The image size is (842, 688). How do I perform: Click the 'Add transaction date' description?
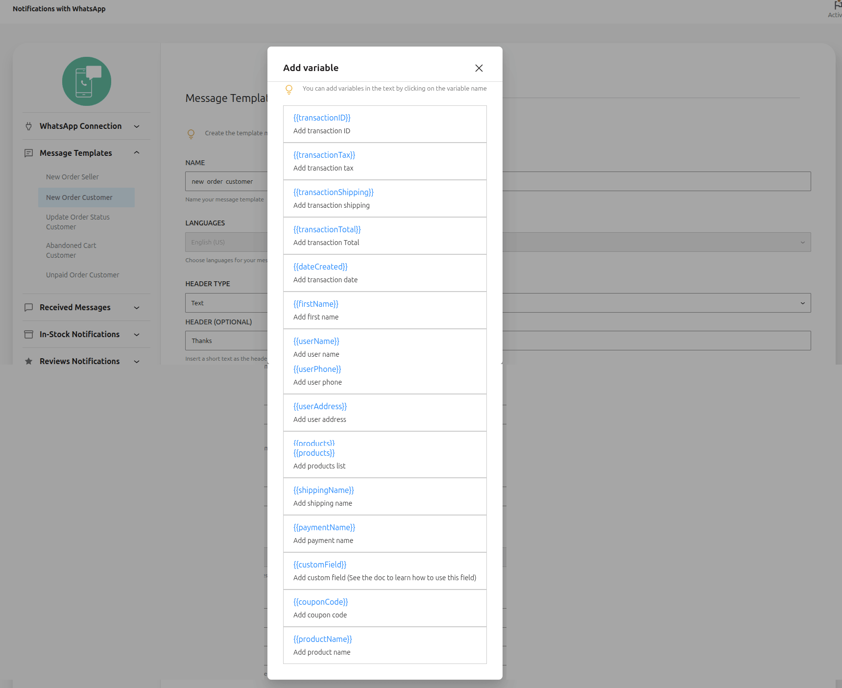(325, 280)
